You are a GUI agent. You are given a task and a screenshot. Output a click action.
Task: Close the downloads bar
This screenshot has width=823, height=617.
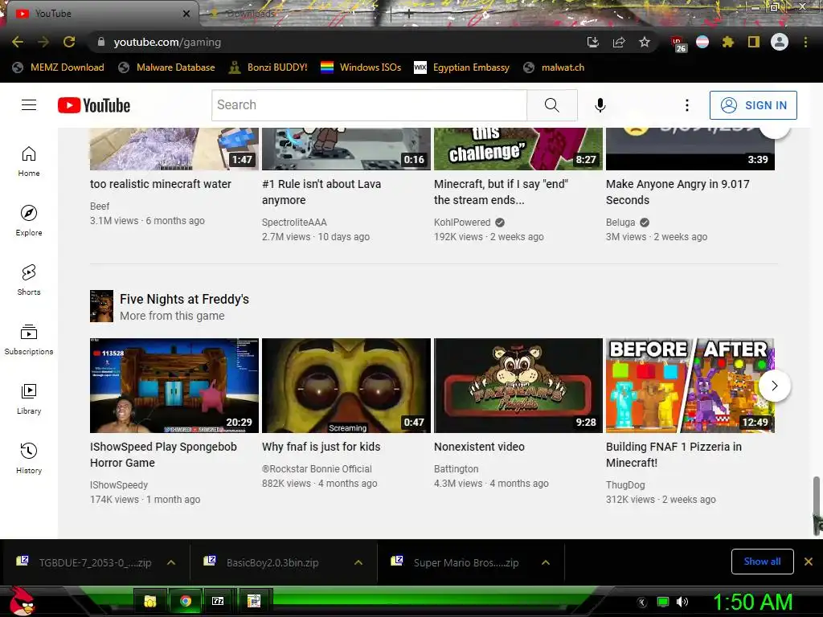click(x=809, y=562)
